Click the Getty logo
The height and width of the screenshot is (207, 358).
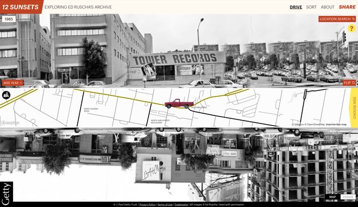pos(6,193)
